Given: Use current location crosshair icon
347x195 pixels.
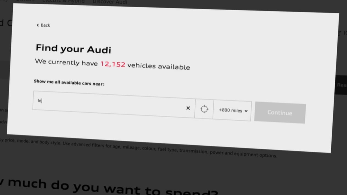Looking at the screenshot, I should tap(204, 109).
